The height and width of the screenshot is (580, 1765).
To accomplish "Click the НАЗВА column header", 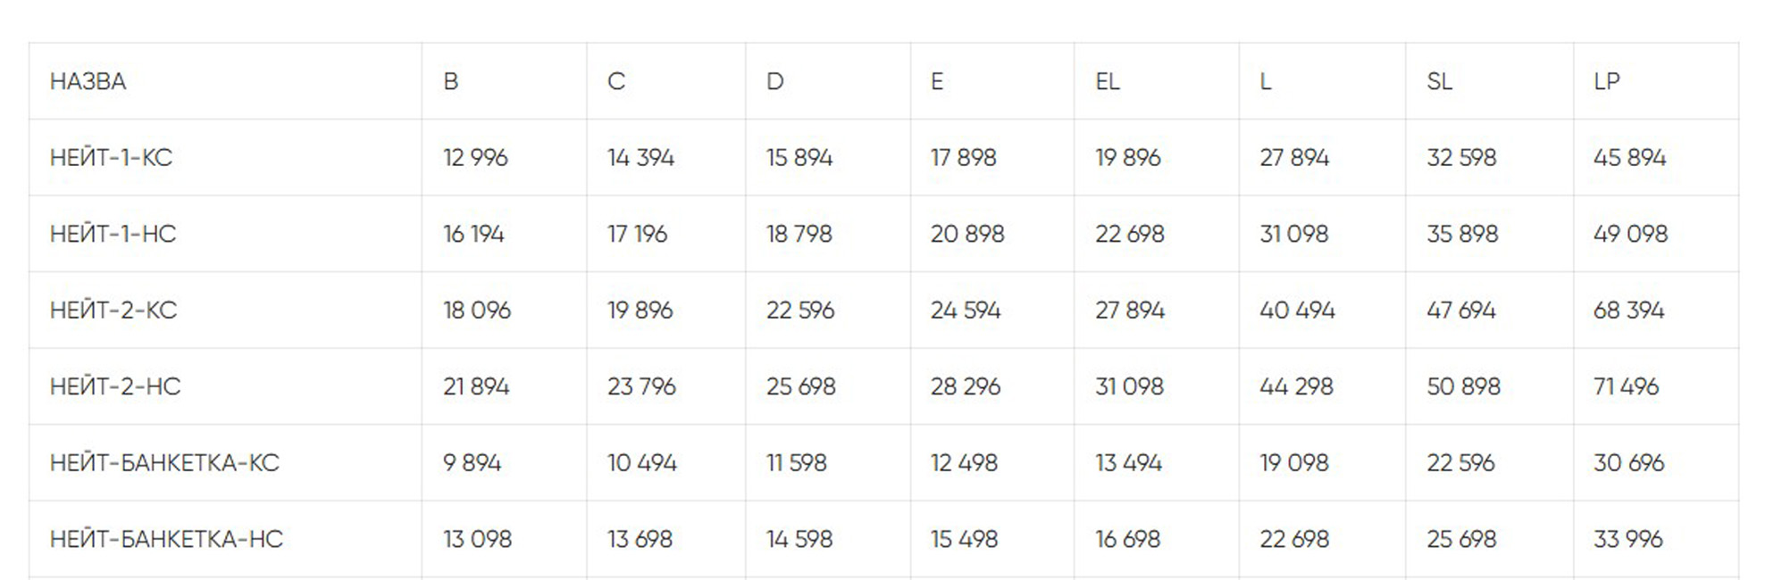I will [88, 81].
